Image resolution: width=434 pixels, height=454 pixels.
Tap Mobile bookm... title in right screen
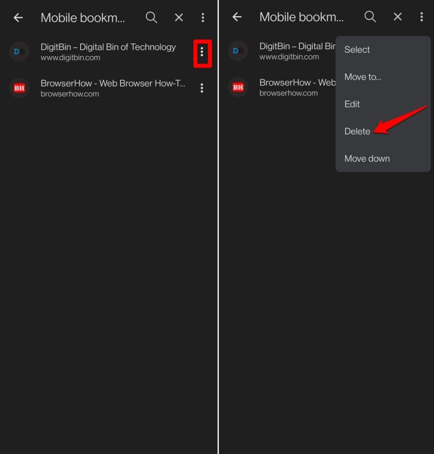click(302, 17)
